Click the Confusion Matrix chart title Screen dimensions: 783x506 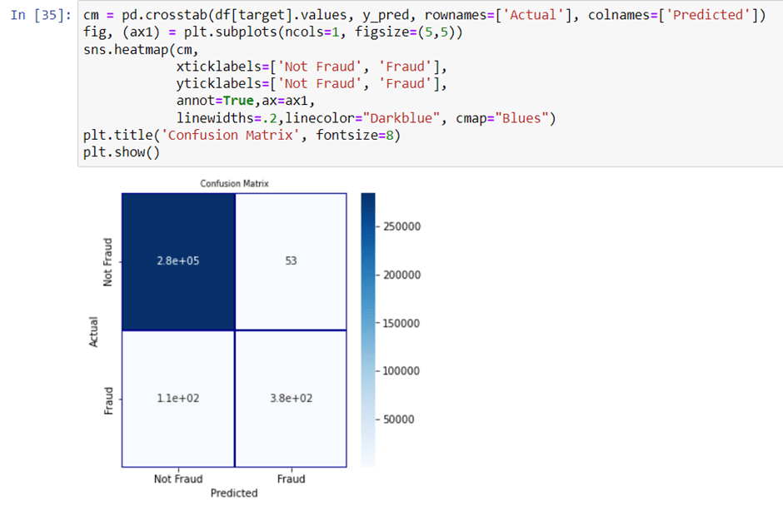[234, 184]
